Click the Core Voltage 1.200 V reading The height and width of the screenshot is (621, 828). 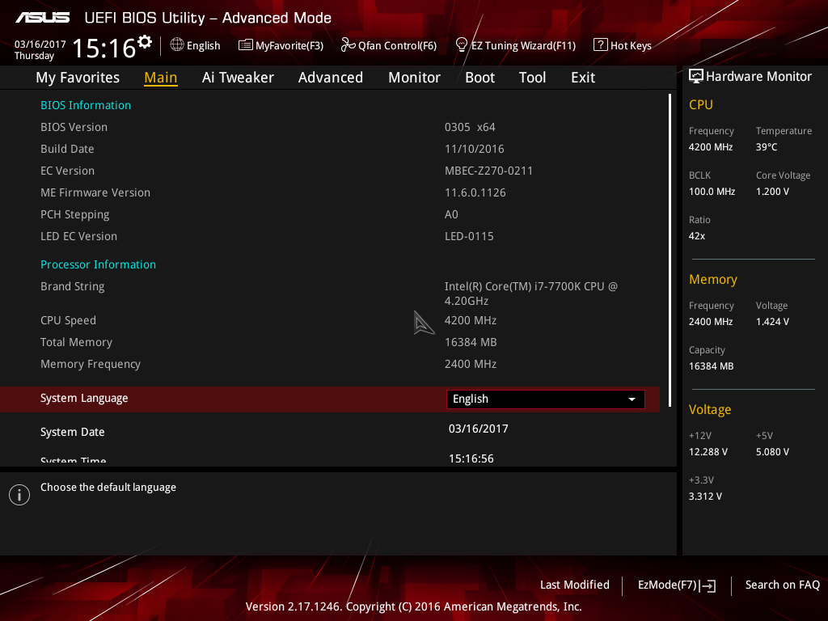point(772,192)
